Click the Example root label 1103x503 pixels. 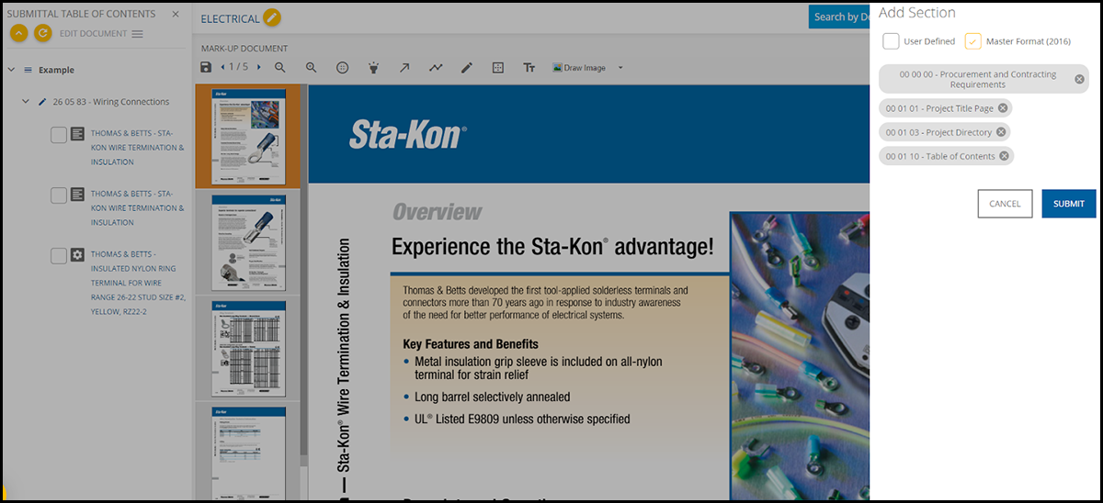(x=56, y=70)
